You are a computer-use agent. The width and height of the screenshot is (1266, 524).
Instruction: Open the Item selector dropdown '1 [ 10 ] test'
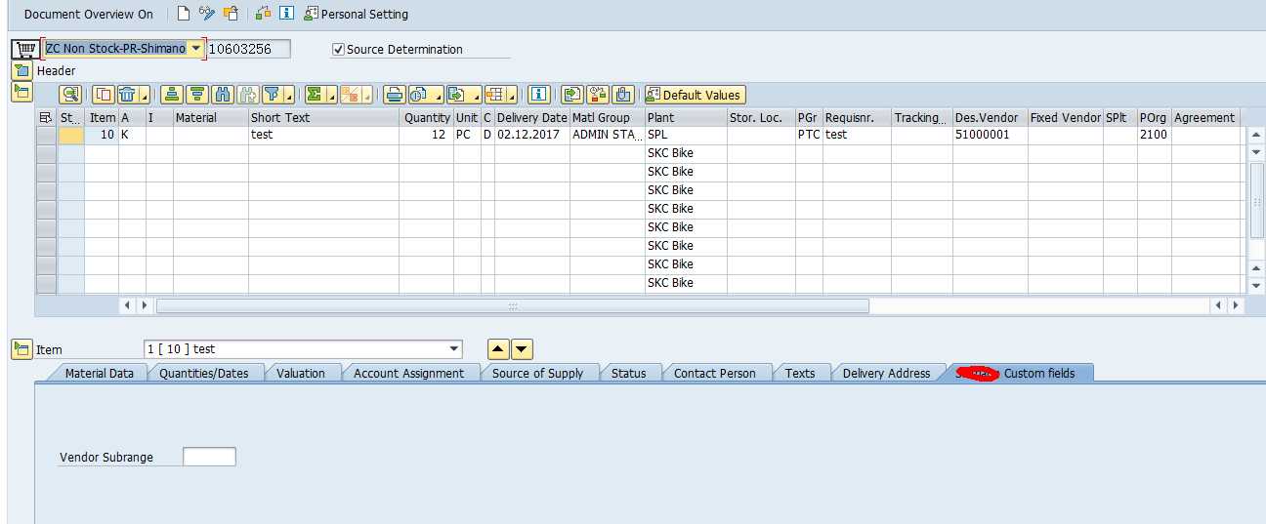453,348
